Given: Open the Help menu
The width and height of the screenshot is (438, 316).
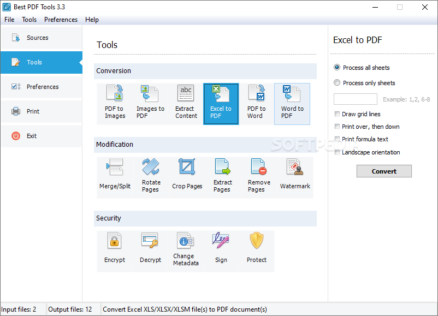Looking at the screenshot, I should [x=92, y=20].
